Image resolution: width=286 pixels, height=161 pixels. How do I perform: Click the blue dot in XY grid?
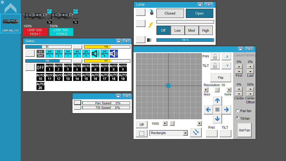click(x=168, y=85)
